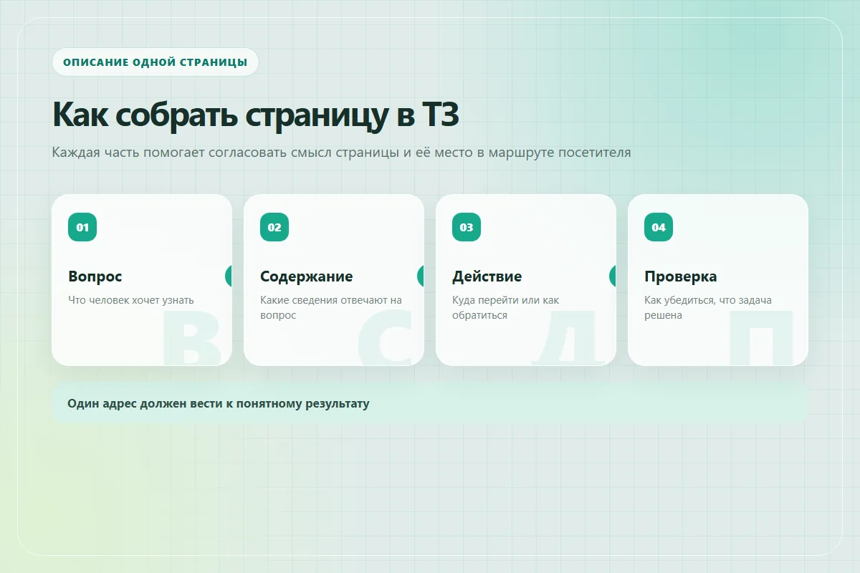
Task: Open the 'Проверка' card title
Action: tap(681, 276)
